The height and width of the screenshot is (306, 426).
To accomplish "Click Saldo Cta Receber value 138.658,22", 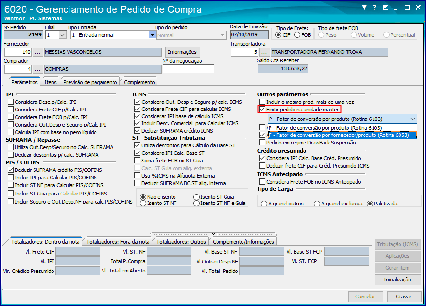I will tap(283, 68).
